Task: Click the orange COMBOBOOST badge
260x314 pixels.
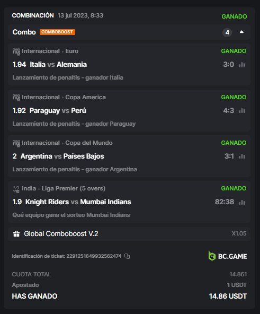Action: [57, 32]
